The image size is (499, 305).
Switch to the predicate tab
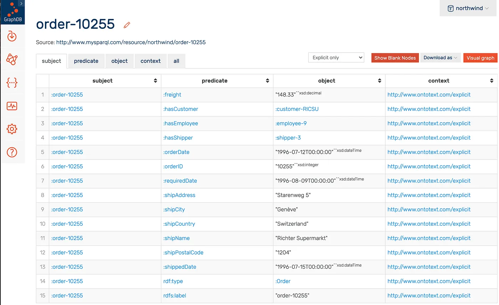tap(86, 61)
